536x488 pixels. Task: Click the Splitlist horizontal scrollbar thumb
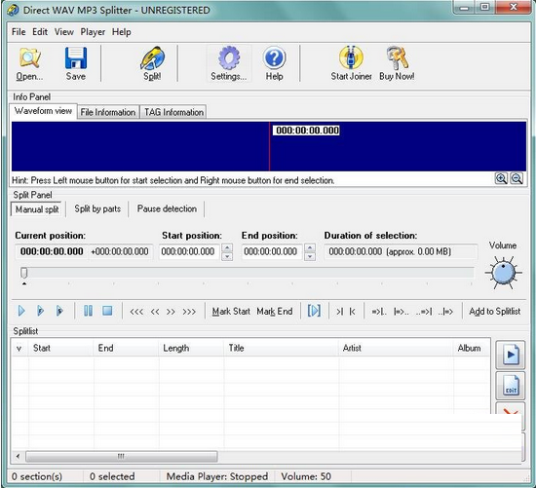122,457
